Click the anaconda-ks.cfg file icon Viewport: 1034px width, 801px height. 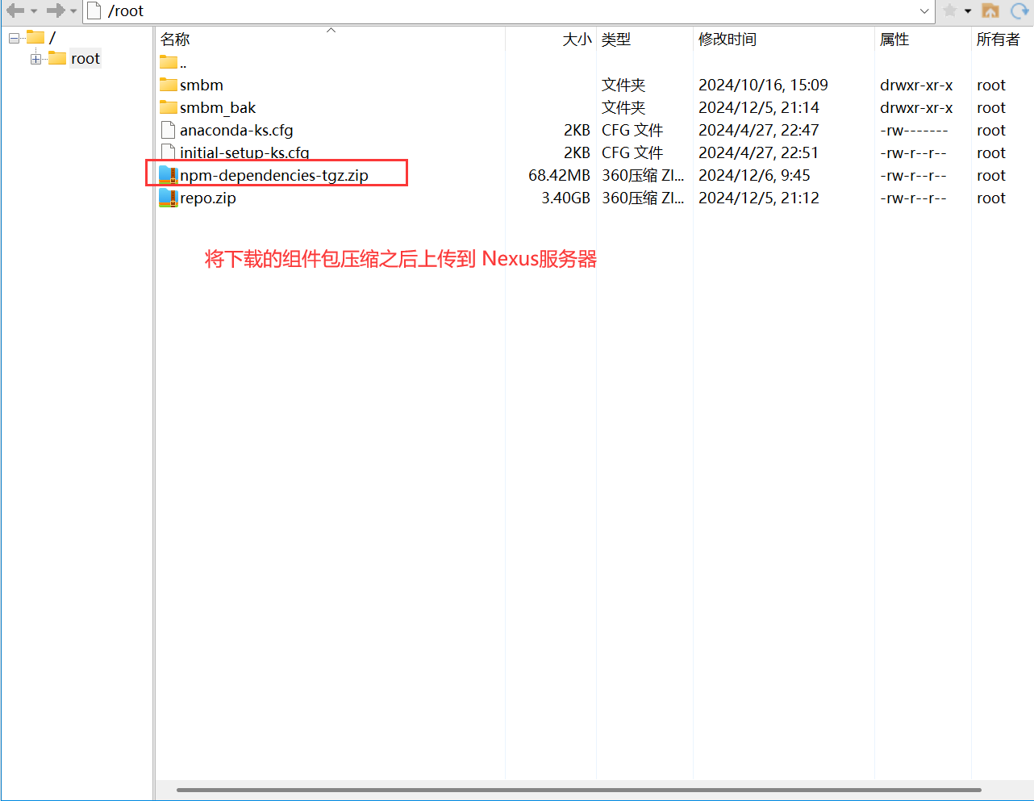[168, 130]
